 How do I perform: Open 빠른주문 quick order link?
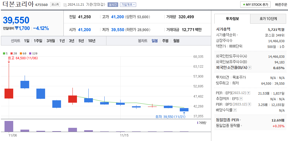point(281,4)
